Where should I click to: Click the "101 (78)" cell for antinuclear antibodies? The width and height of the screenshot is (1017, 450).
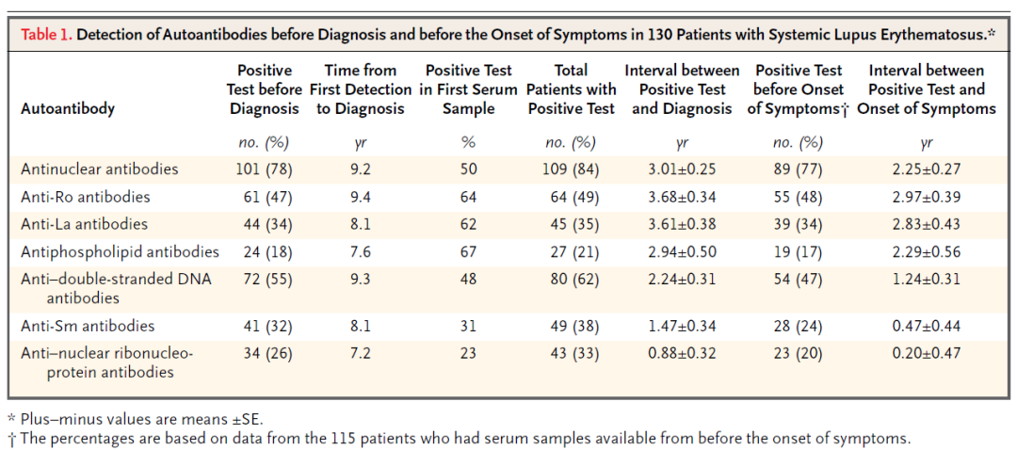(x=265, y=170)
